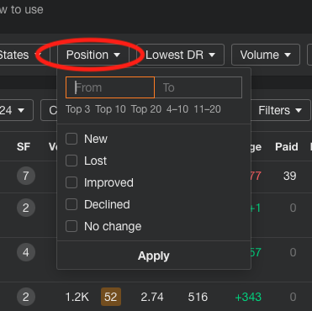Click the SF badge showing 4
The height and width of the screenshot is (311, 312).
coord(26,252)
